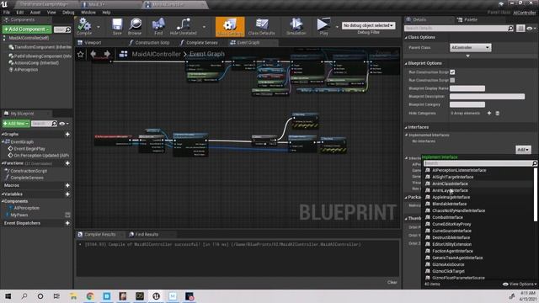Open Windows taskbar search
Screen dimensions: 539x303
tap(24, 296)
